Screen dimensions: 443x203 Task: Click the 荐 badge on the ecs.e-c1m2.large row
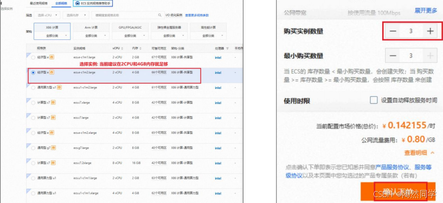(52, 72)
